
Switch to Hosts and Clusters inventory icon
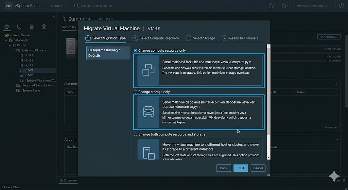[7, 27]
